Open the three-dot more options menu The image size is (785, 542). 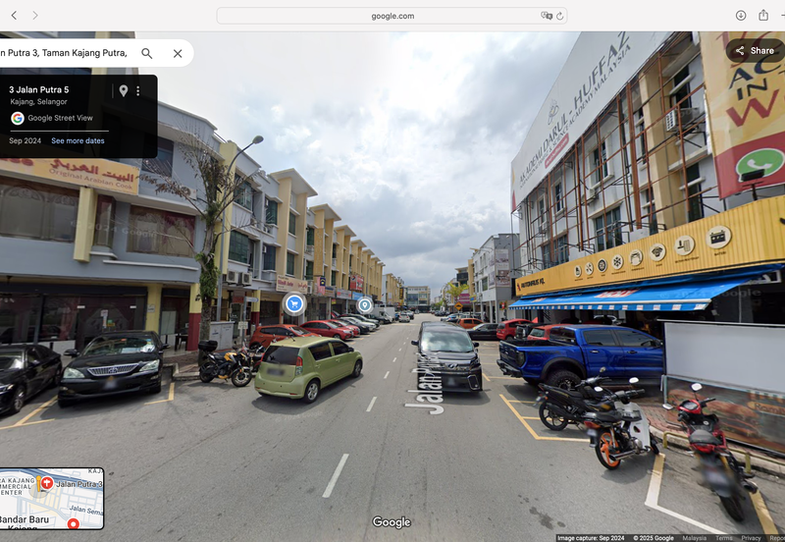[x=138, y=90]
